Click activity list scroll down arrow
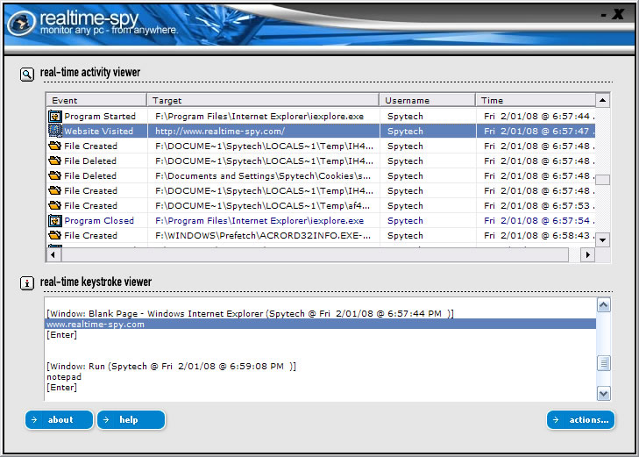This screenshot has height=457, width=639. 603,240
